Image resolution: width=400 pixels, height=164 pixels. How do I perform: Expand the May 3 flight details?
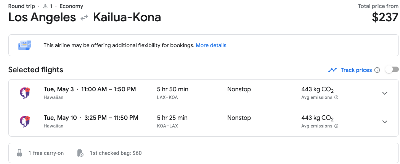coord(385,93)
